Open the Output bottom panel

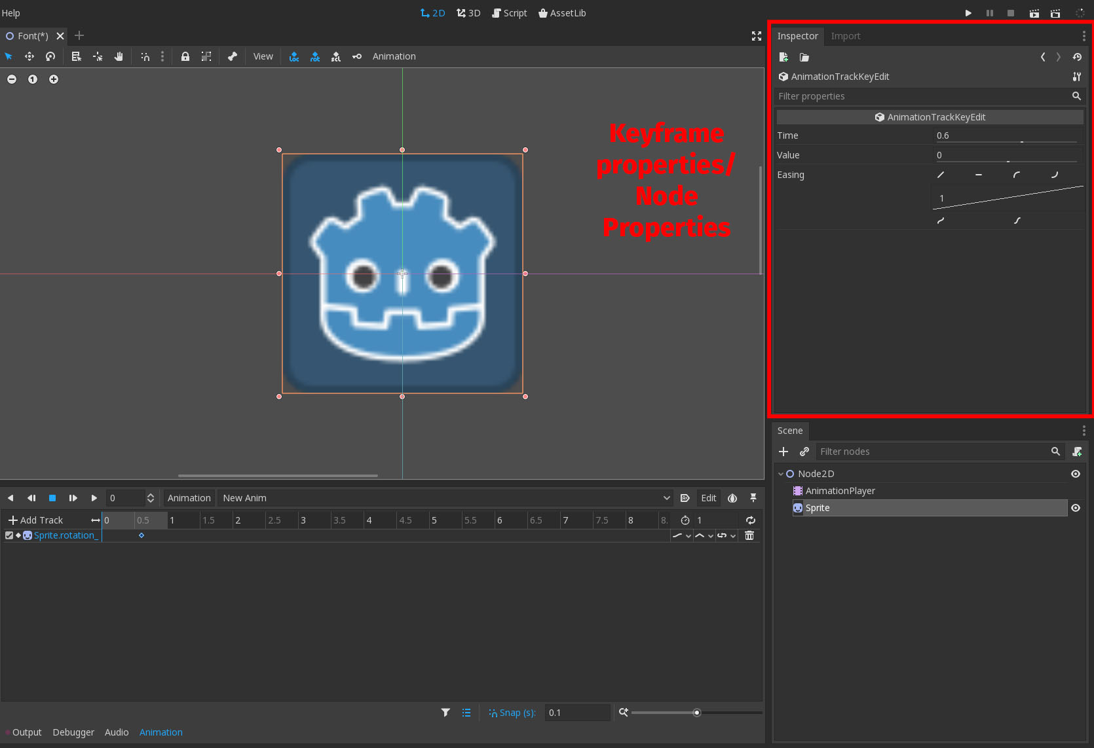pos(27,732)
